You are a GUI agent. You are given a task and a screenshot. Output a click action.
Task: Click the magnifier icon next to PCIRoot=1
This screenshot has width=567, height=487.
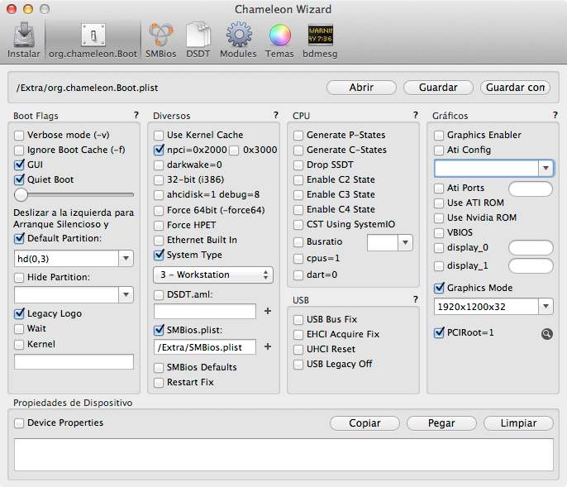[547, 333]
